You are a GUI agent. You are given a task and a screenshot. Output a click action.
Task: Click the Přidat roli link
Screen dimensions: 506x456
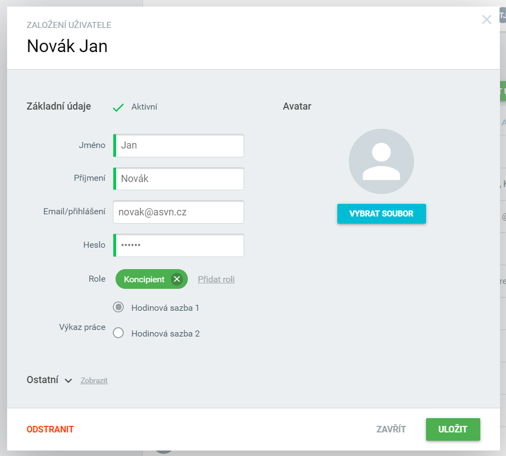tap(216, 279)
